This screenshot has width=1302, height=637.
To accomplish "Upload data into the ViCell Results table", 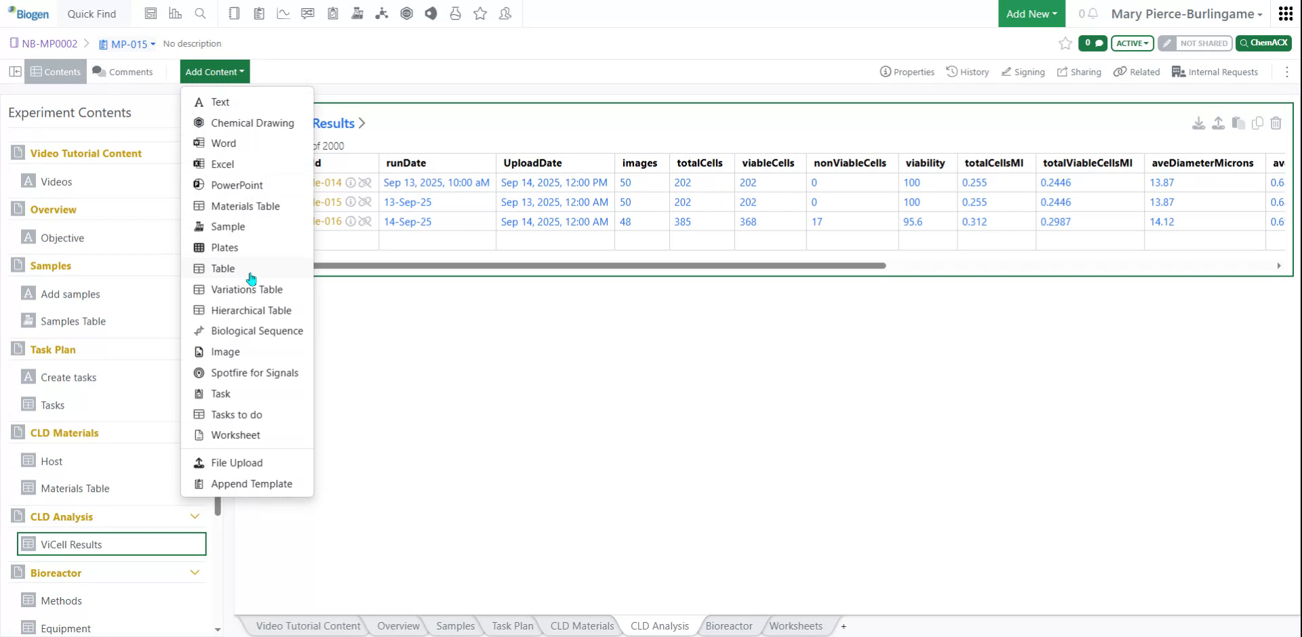I will tap(1219, 123).
